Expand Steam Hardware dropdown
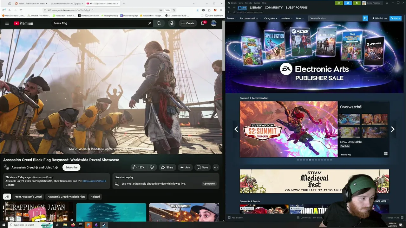Image resolution: width=406 pixels, height=228 pixels. coord(287,18)
